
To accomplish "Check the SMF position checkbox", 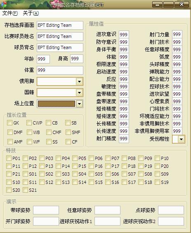I will click(68, 132).
